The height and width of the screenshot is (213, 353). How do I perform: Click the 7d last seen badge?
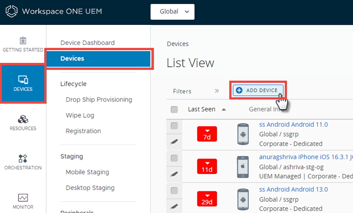click(207, 134)
